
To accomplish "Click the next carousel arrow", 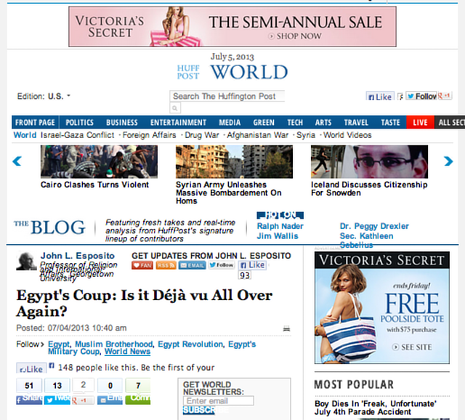I will (448, 161).
